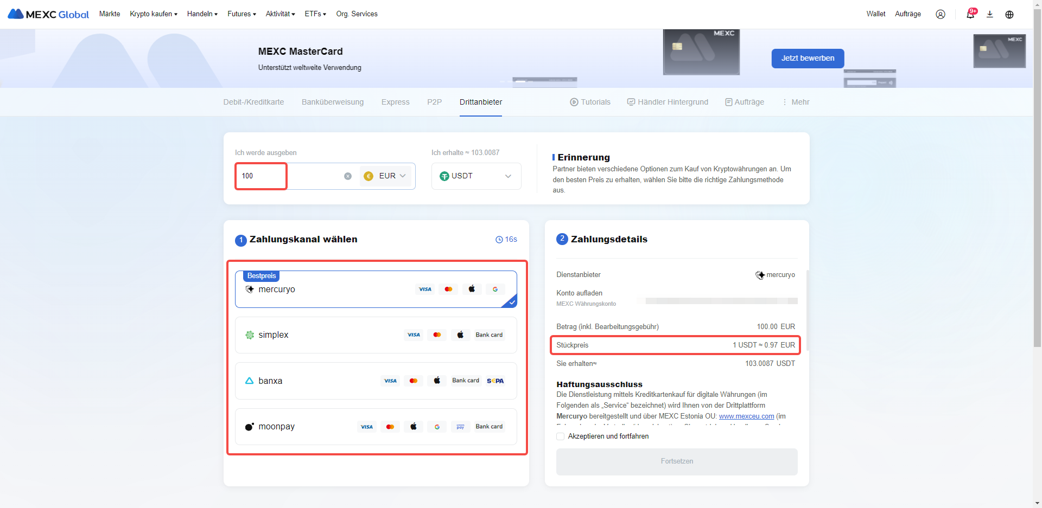
Task: Open the Banküberweisung tab
Action: [x=332, y=102]
